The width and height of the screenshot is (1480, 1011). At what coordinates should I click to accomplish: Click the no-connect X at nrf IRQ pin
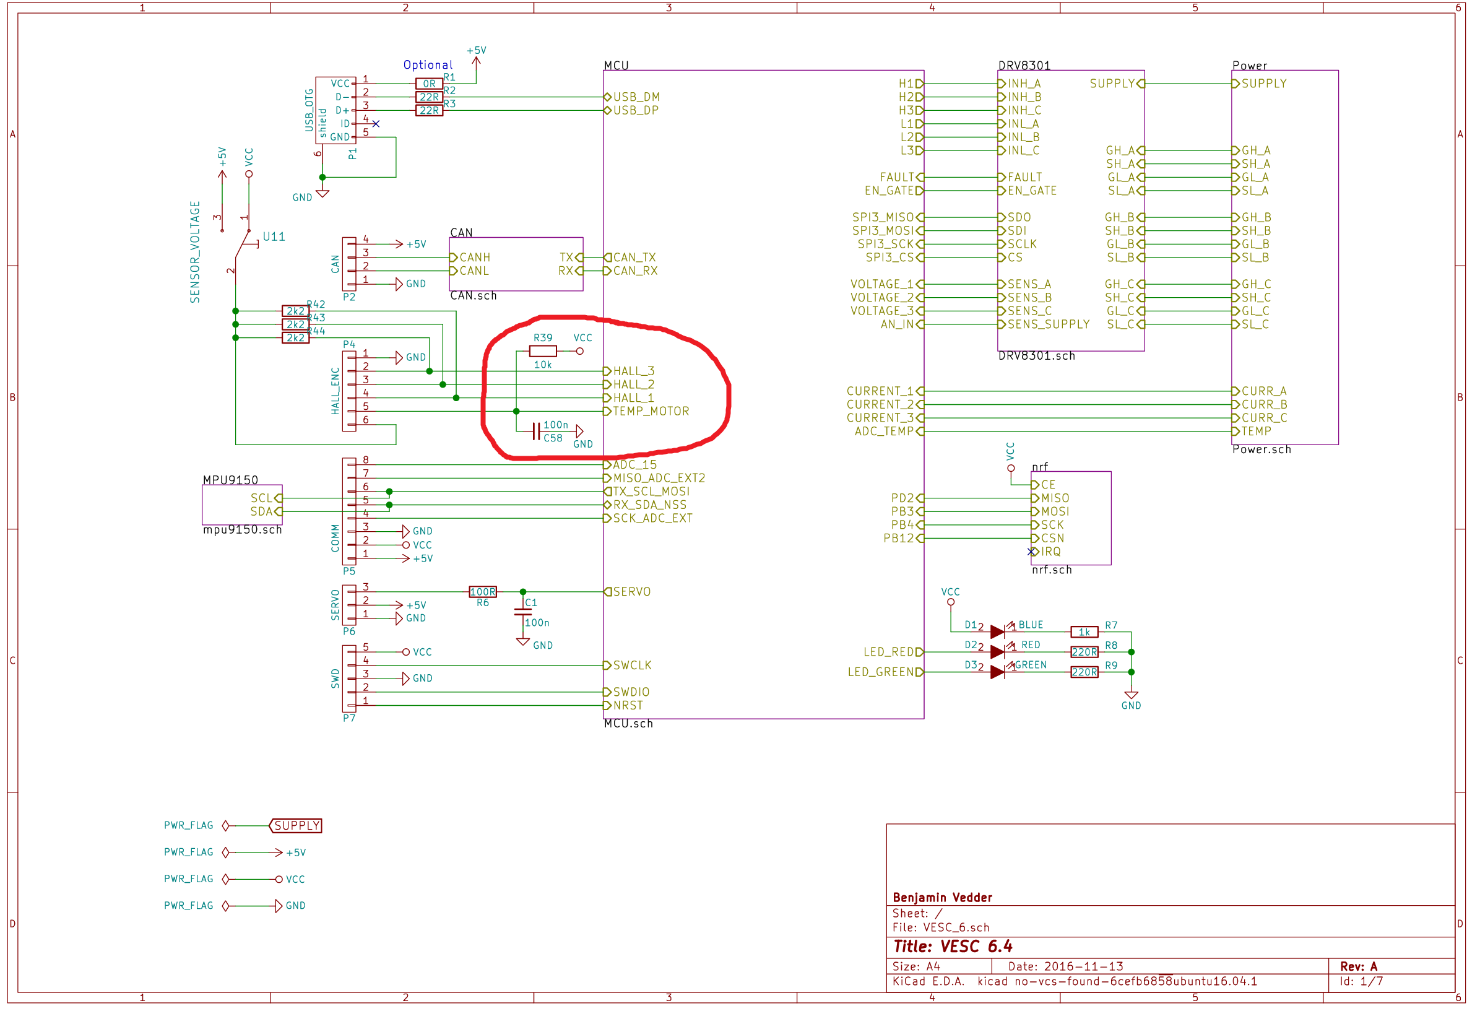(x=1031, y=552)
